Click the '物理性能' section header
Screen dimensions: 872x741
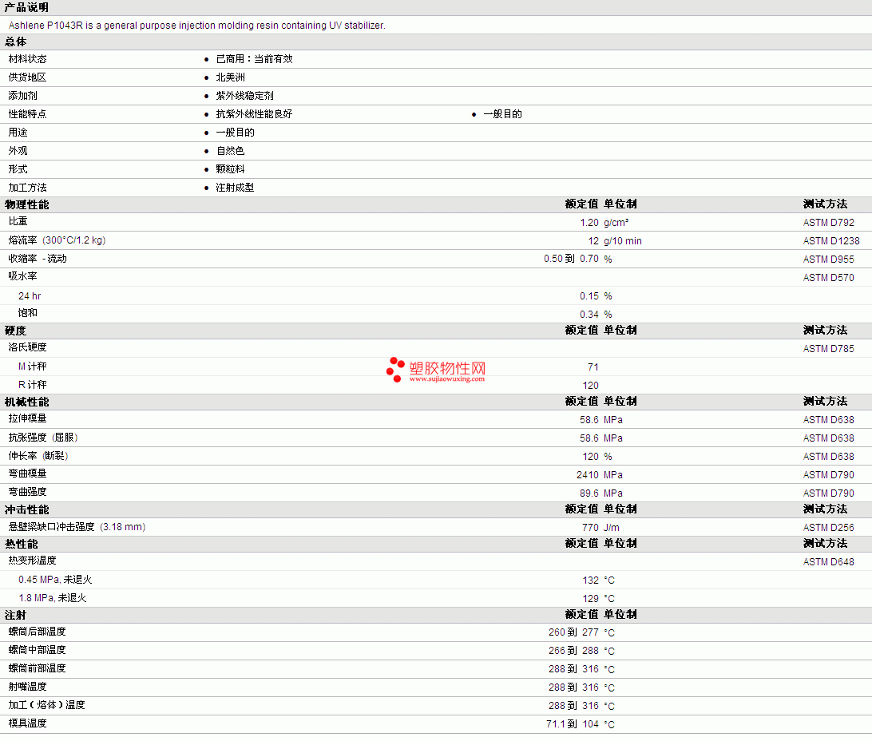click(x=26, y=204)
